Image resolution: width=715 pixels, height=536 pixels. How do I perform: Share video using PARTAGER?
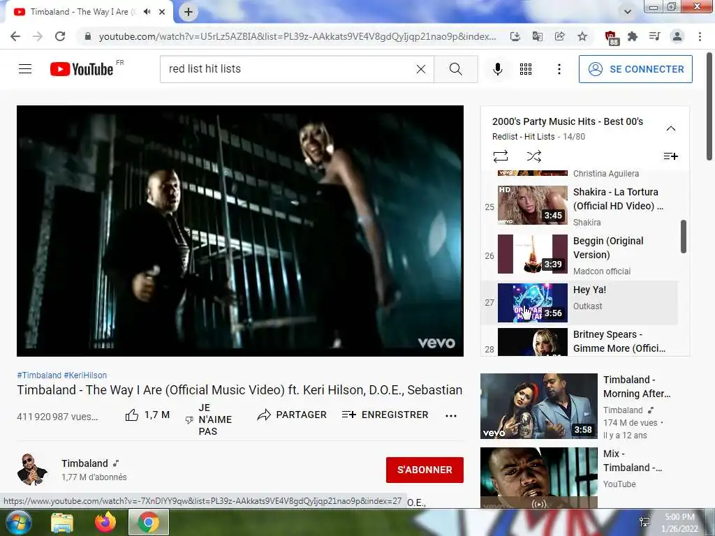[292, 415]
